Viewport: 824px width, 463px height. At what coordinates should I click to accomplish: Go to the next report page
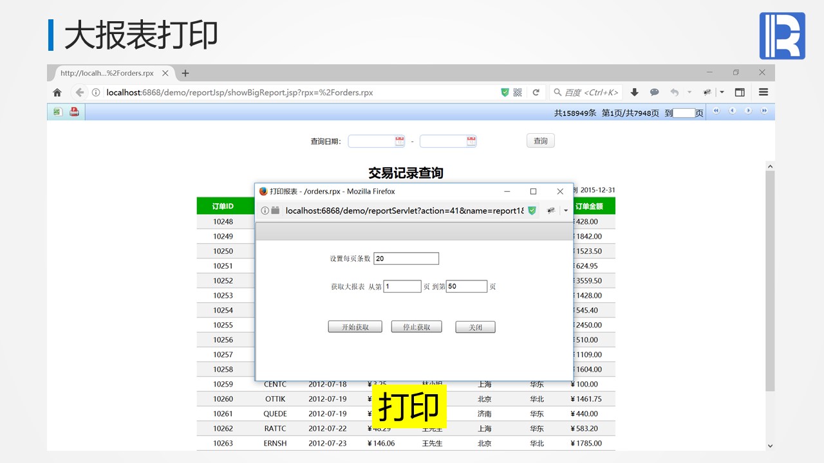(748, 111)
